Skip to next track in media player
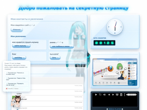This screenshot has height=110, width=147. pos(113,95)
